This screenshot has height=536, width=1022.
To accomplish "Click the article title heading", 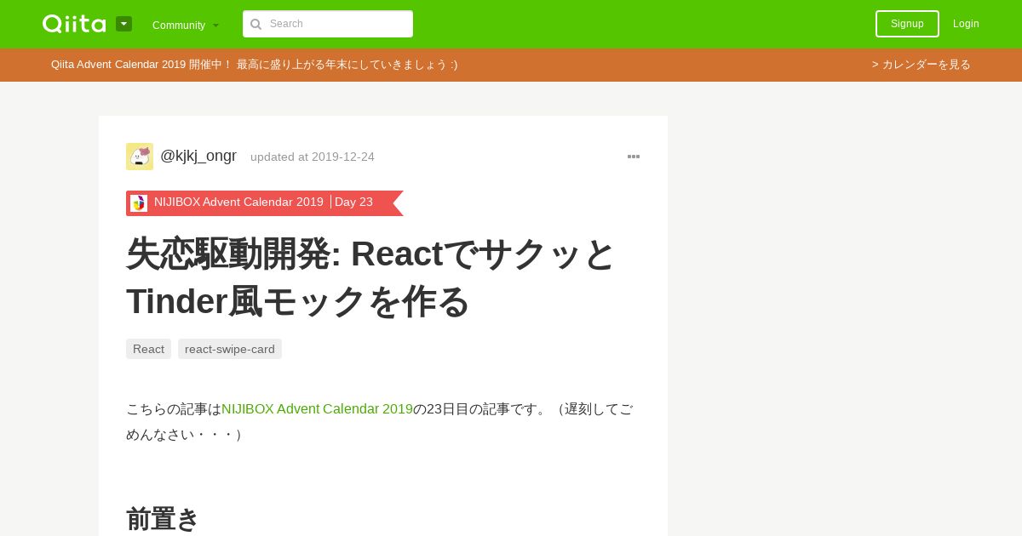I will [370, 277].
